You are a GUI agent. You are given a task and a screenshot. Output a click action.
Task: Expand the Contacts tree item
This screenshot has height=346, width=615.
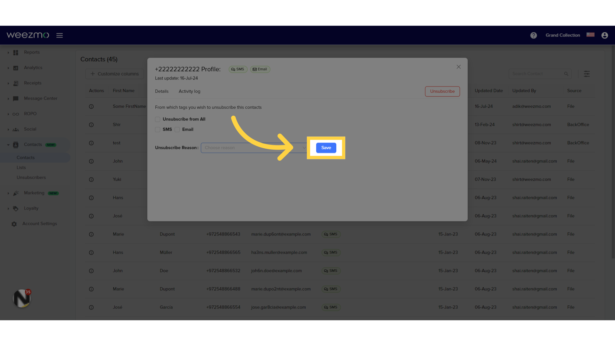click(8, 144)
